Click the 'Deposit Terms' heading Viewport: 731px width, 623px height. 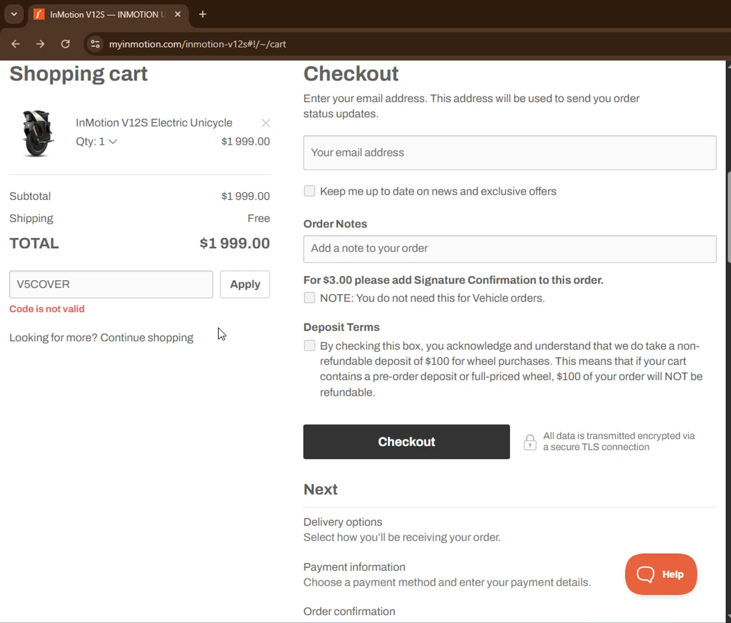click(x=341, y=327)
